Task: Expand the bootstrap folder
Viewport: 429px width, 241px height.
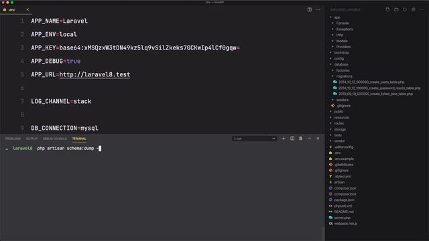Action: (341, 53)
